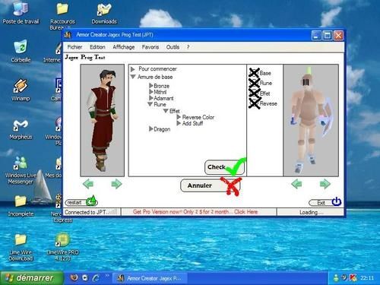This screenshot has height=285, width=380.
Task: Click the green restart refresh icon
Action: pos(92,201)
